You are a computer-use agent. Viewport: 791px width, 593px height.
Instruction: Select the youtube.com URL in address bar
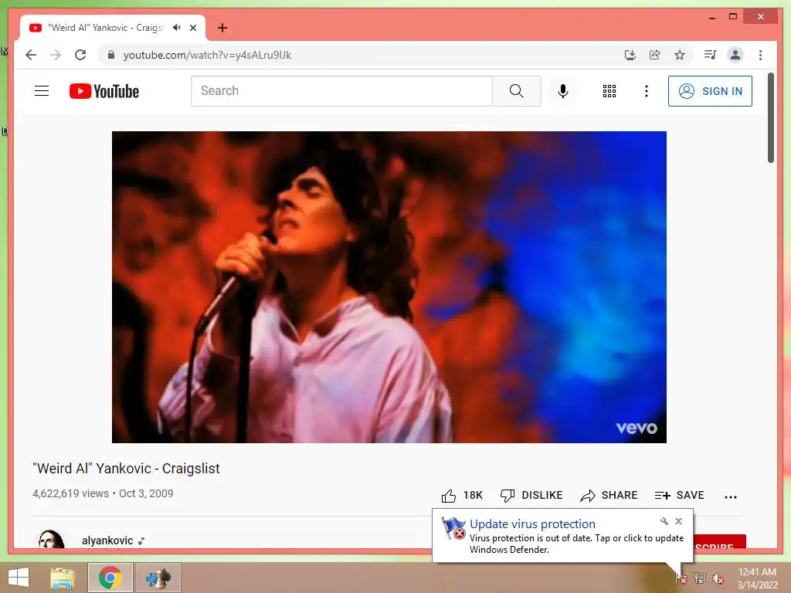click(207, 55)
